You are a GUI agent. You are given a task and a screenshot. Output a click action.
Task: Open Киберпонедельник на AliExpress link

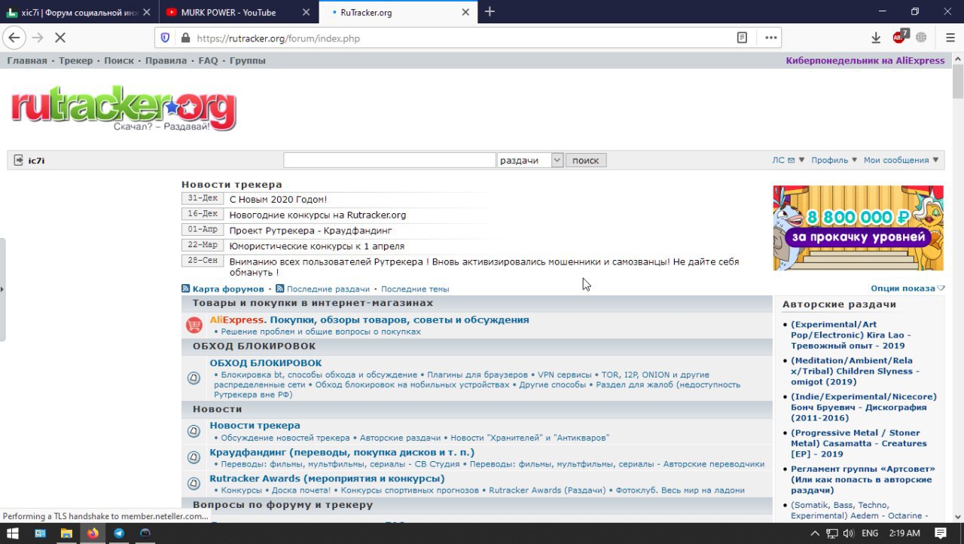point(865,60)
